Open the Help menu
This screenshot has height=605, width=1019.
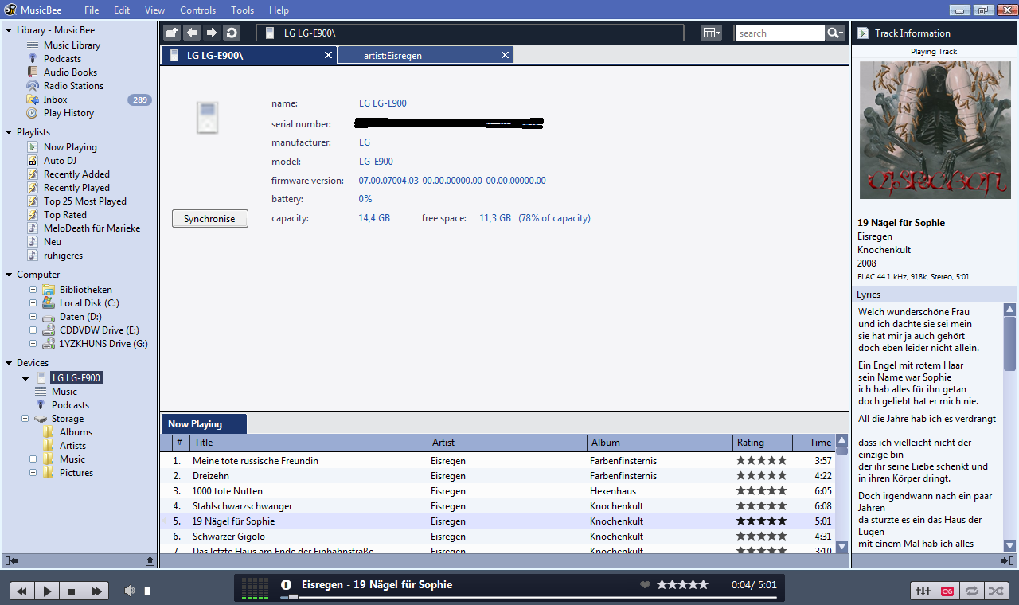click(279, 10)
